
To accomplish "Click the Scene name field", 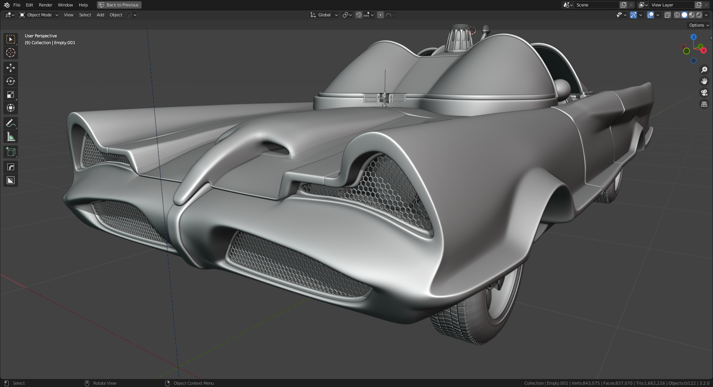I will pos(597,5).
